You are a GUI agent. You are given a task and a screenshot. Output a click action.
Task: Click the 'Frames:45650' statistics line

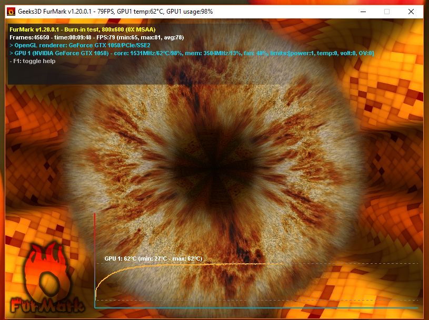click(96, 37)
